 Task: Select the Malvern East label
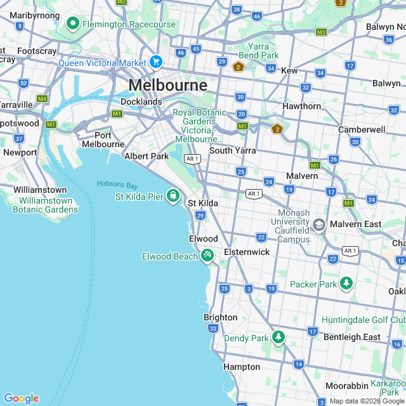[355, 224]
